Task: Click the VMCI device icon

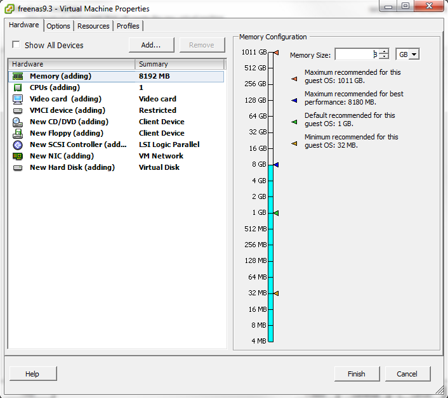Action: (18, 110)
